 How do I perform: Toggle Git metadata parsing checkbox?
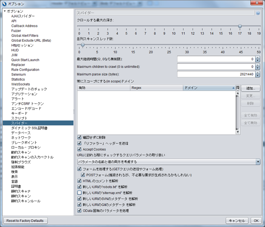point(79,204)
